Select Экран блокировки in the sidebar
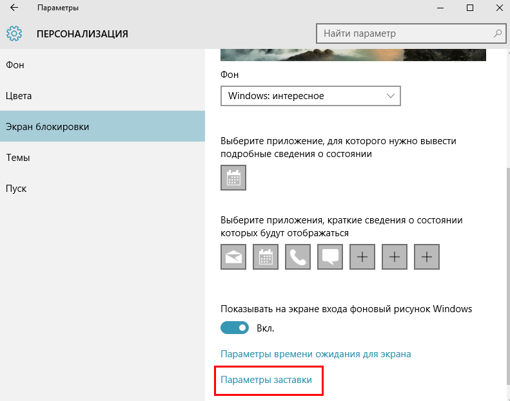Viewport: 510px width, 401px height. pyautogui.click(x=103, y=126)
